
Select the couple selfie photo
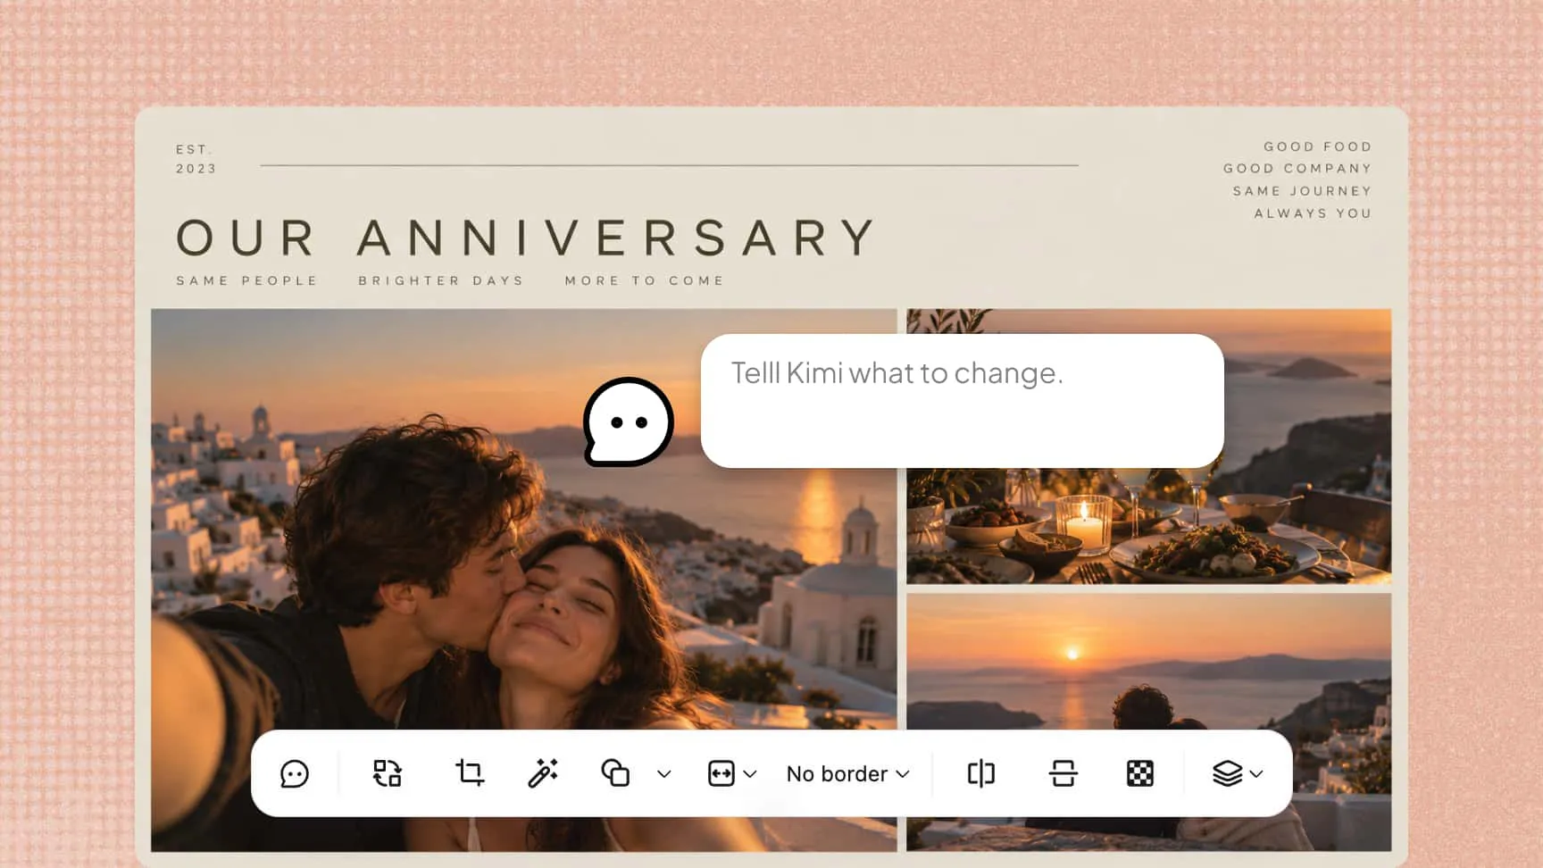523,580
